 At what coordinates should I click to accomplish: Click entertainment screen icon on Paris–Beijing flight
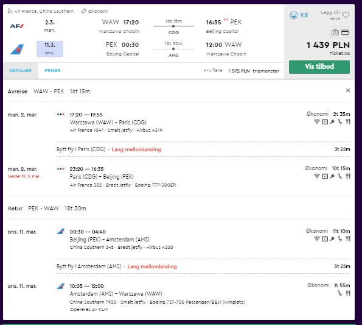click(x=325, y=176)
